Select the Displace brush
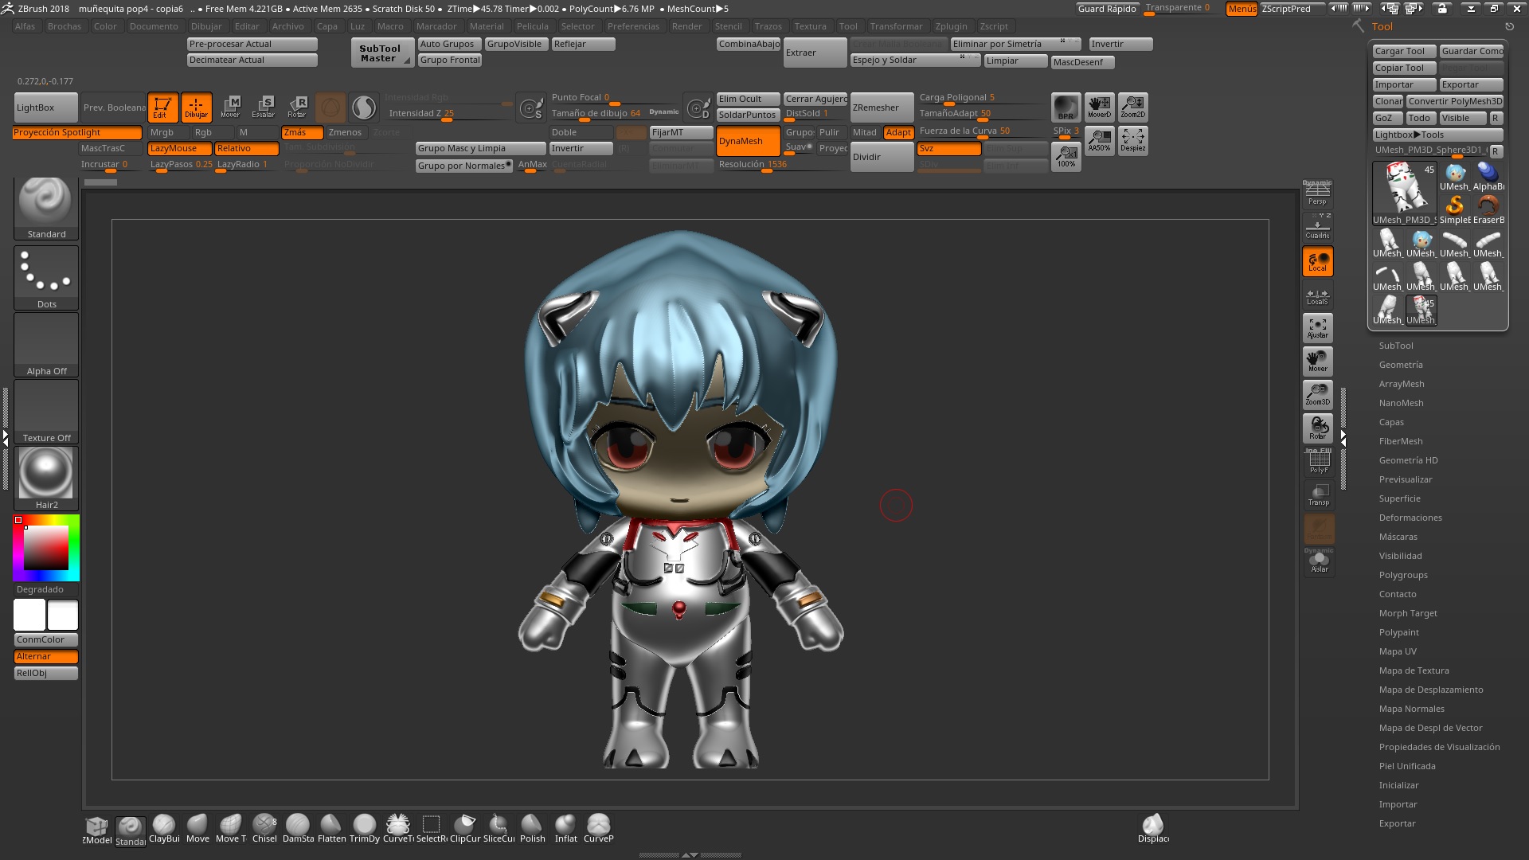The image size is (1529, 860). pyautogui.click(x=1153, y=829)
